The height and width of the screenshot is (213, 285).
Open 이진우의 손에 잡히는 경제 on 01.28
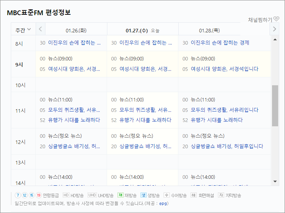pyautogui.click(x=220, y=43)
